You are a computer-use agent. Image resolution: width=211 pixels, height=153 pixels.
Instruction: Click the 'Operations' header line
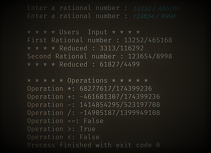pos(88,81)
